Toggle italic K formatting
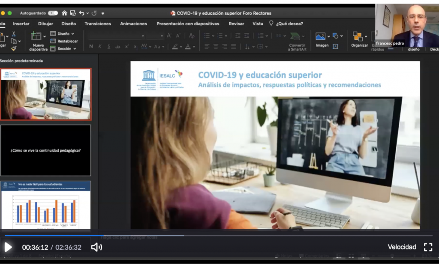439x266 pixels. (99, 46)
